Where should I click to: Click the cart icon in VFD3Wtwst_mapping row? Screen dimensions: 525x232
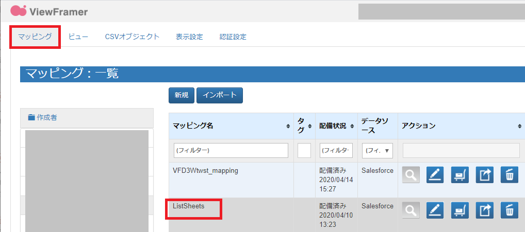pos(460,175)
